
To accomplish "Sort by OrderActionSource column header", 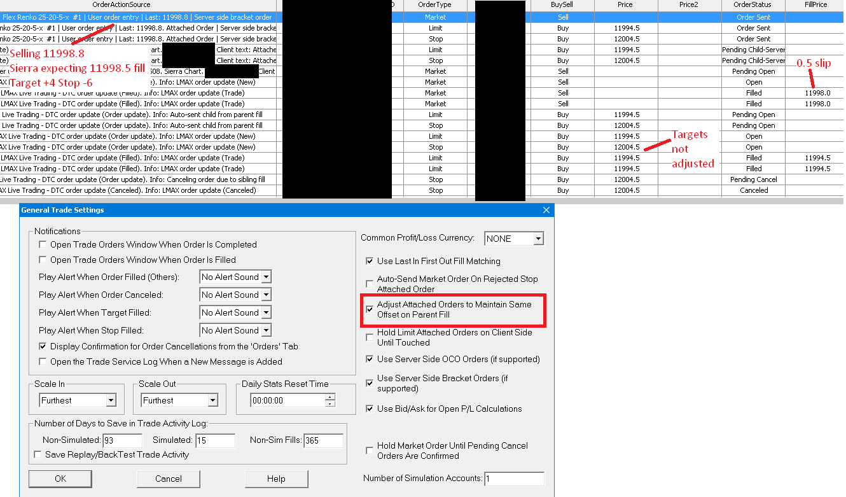I will (x=121, y=5).
